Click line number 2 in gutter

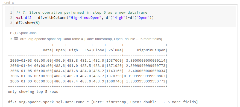11,18
